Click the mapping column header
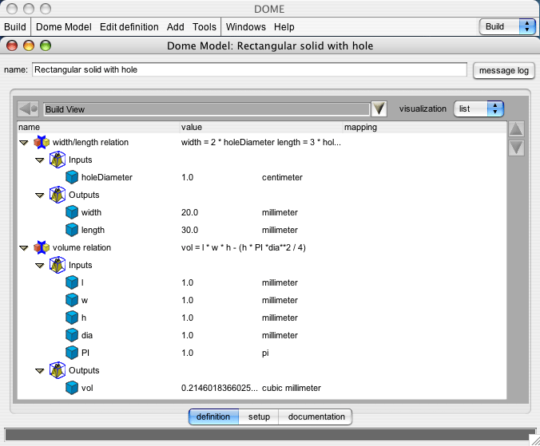This screenshot has width=540, height=446. point(425,127)
